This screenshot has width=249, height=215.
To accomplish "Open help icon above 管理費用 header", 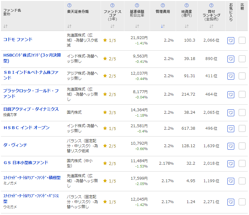I will click(163, 5).
